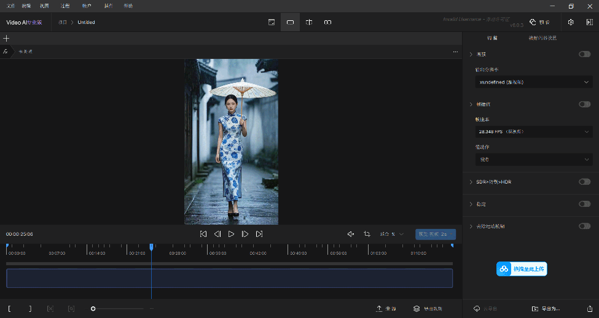The height and width of the screenshot is (318, 599).
Task: Open the 过程 (Process) menu
Action: coord(65,6)
